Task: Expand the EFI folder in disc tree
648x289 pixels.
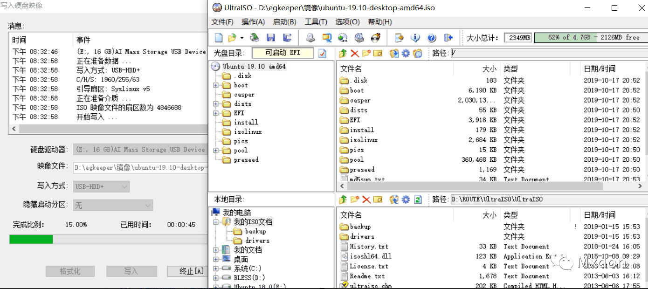Action: tap(216, 113)
